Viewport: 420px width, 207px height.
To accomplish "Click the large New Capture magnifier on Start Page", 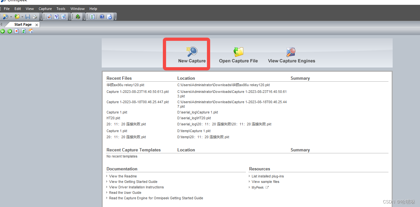I will coord(192,51).
